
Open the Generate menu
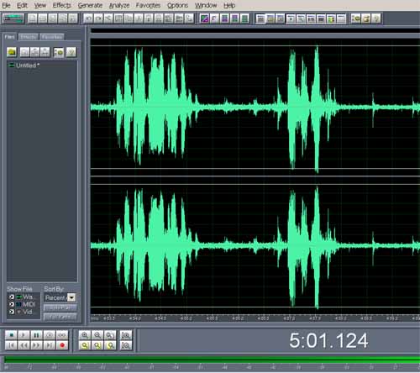point(90,5)
